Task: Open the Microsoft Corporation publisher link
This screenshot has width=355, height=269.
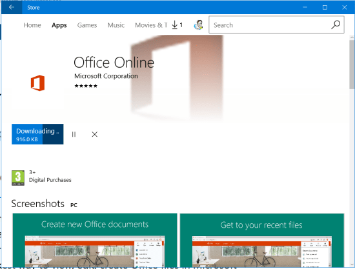Action: point(106,76)
